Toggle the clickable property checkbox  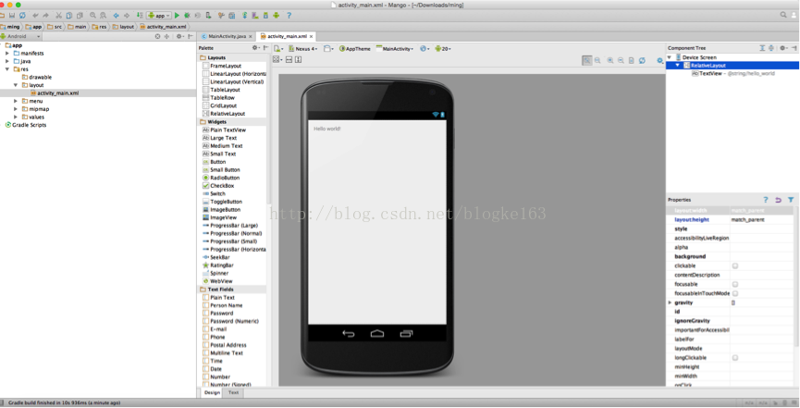pos(735,266)
